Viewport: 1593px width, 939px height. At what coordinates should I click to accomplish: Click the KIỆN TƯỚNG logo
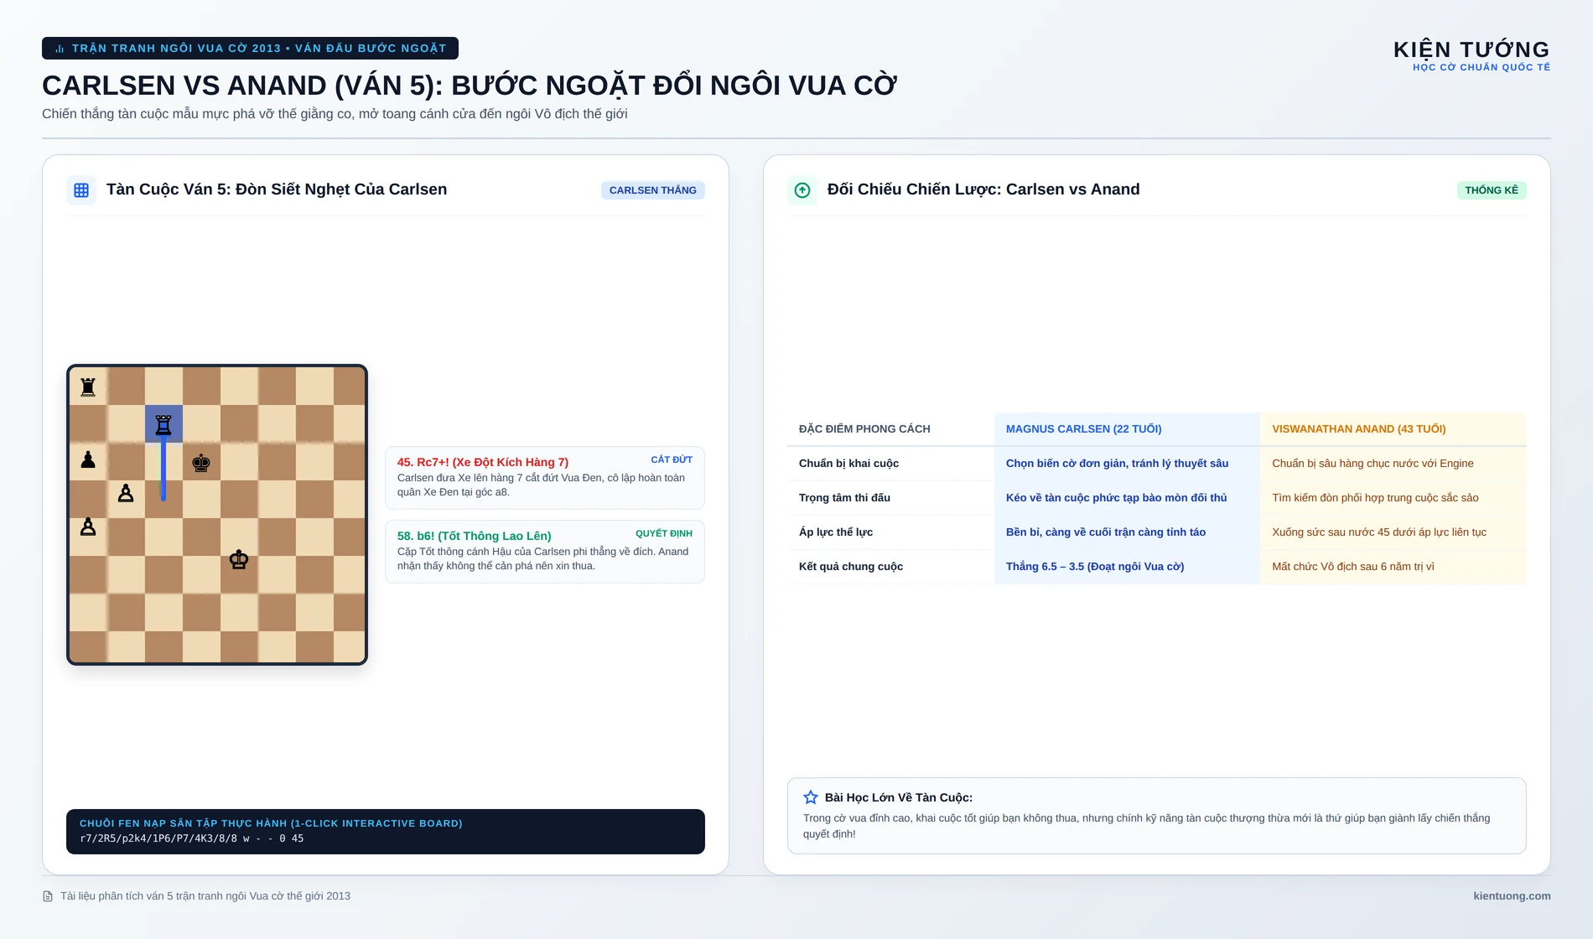point(1471,49)
